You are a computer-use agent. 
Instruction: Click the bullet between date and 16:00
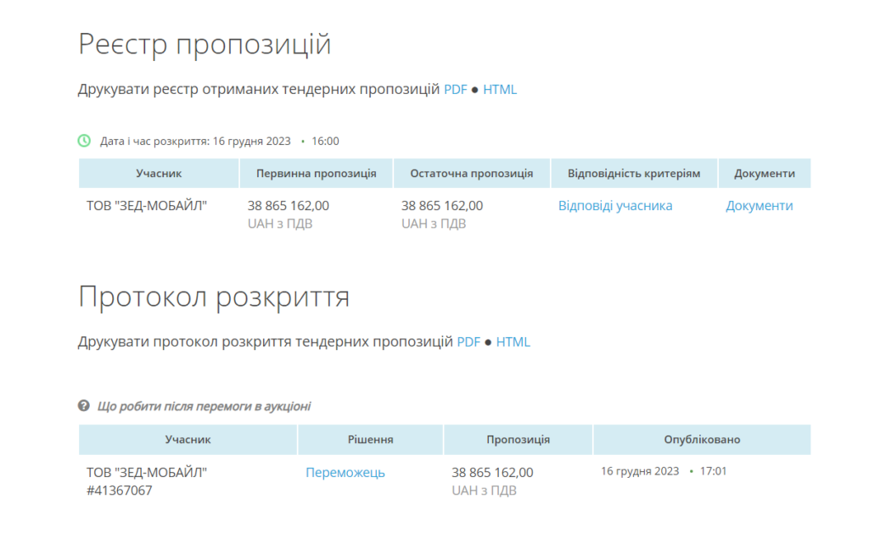point(301,141)
